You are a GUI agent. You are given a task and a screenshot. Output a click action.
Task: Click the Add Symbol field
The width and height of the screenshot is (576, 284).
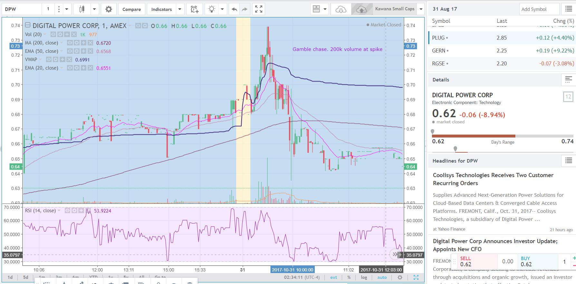[x=539, y=9]
